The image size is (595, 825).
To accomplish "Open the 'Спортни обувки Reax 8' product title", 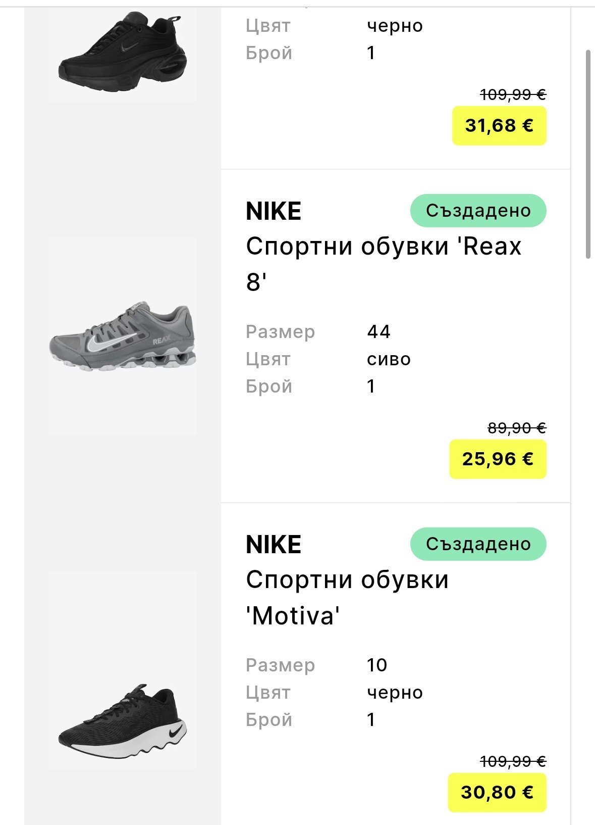I will (384, 264).
